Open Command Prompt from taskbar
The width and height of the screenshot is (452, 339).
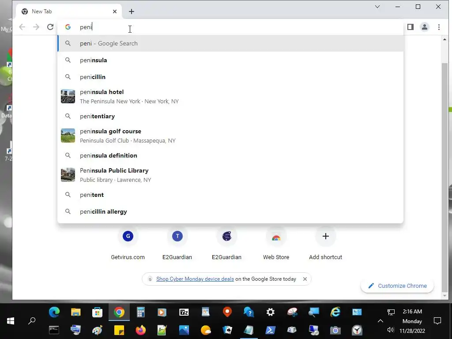pyautogui.click(x=54, y=330)
